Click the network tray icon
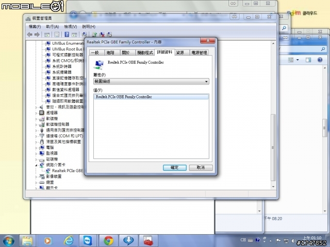This screenshot has height=247, width=330. (286, 241)
